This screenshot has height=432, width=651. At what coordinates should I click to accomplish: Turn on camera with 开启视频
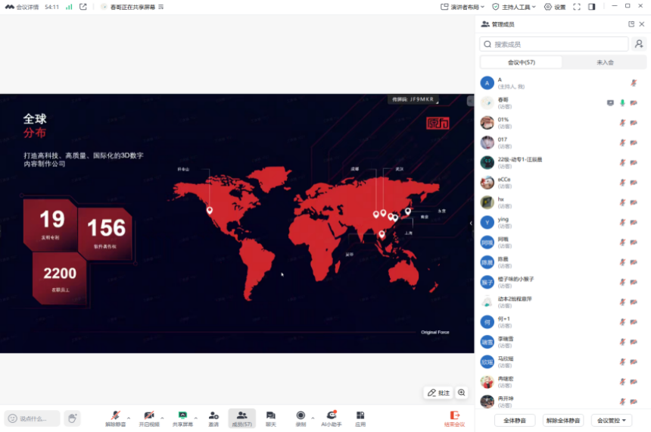tap(149, 418)
